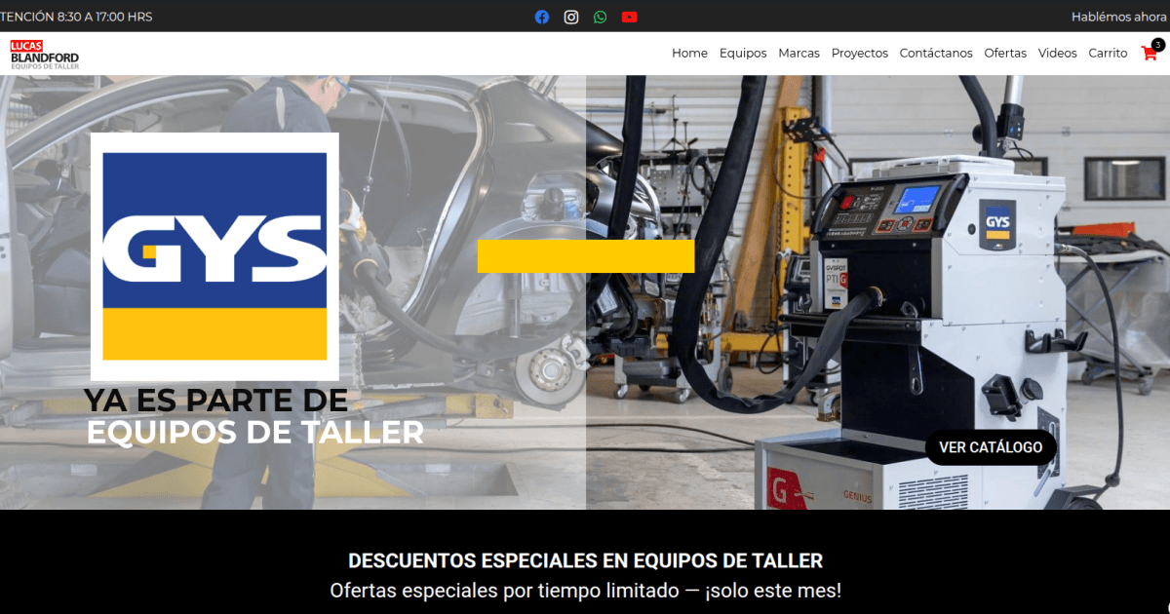Open the Carrito menu link
The height and width of the screenshot is (614, 1170).
point(1108,54)
